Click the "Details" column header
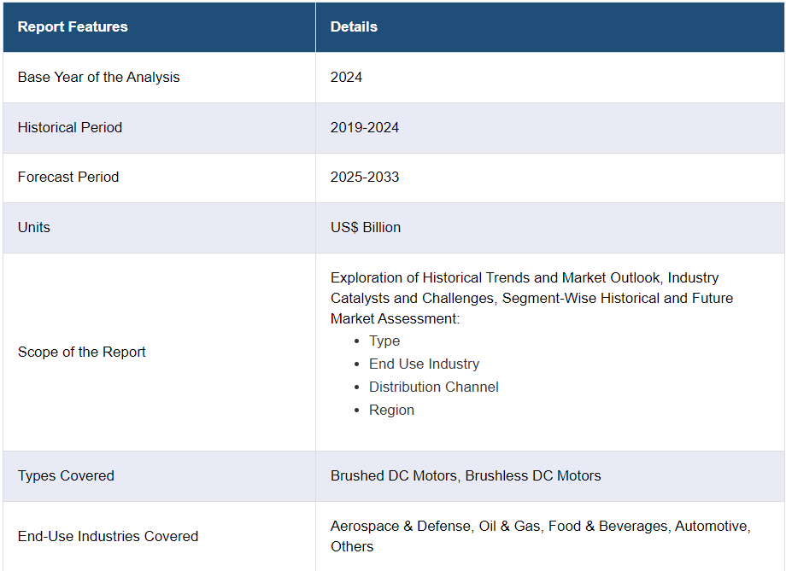Screen dimensions: 786x571 coord(354,26)
